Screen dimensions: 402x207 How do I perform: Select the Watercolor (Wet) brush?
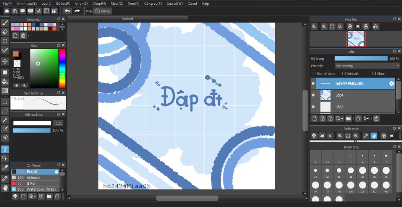click(x=35, y=189)
